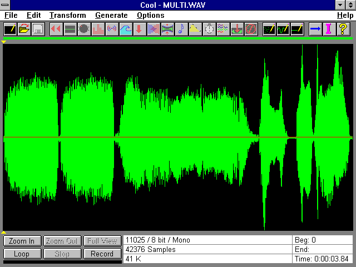Click the blue and red converging dots icon

(154, 29)
